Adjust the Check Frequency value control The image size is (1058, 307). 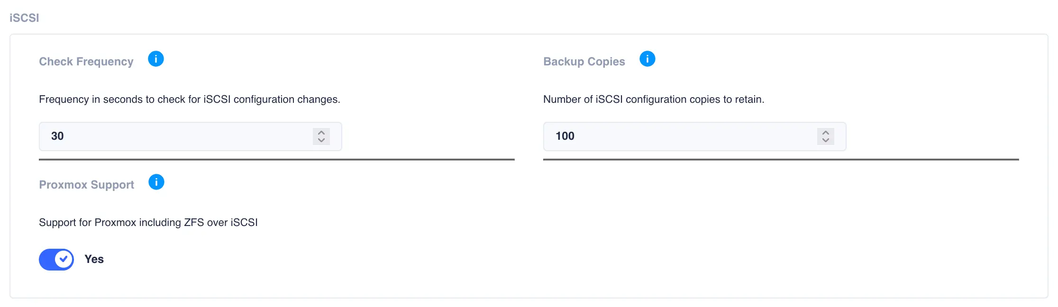pyautogui.click(x=321, y=136)
